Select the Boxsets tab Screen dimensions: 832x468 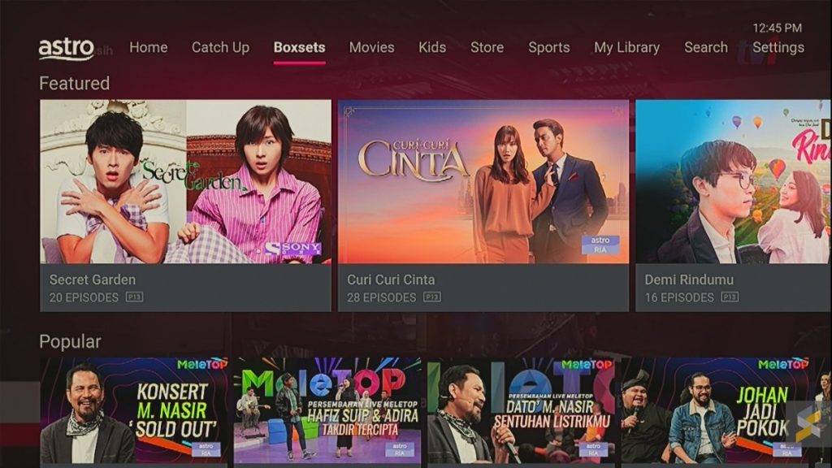pyautogui.click(x=299, y=47)
